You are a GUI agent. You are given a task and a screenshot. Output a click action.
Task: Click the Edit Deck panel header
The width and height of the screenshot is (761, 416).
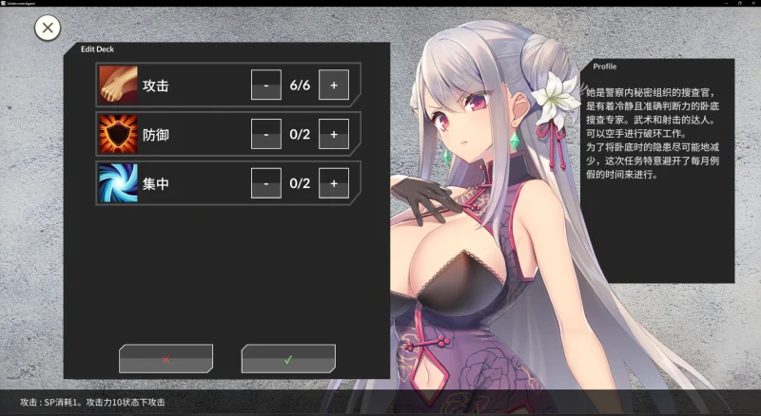tap(98, 48)
